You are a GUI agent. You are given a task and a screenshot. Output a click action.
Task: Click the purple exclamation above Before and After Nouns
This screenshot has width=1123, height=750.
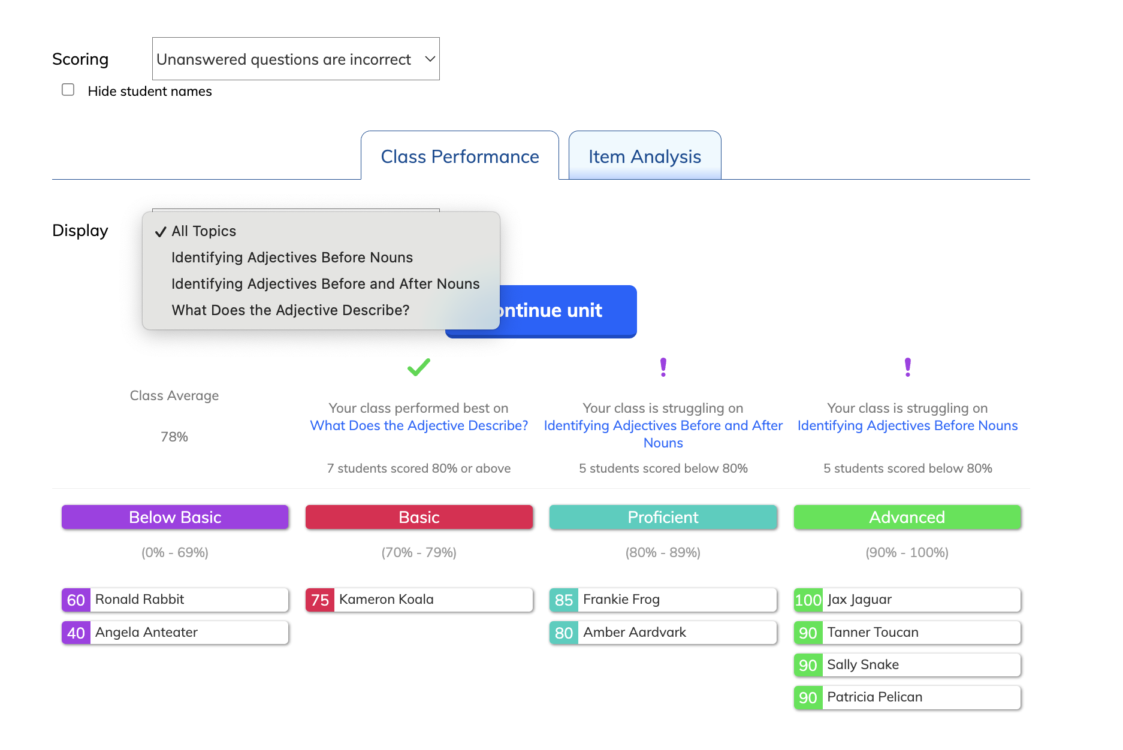pos(663,367)
